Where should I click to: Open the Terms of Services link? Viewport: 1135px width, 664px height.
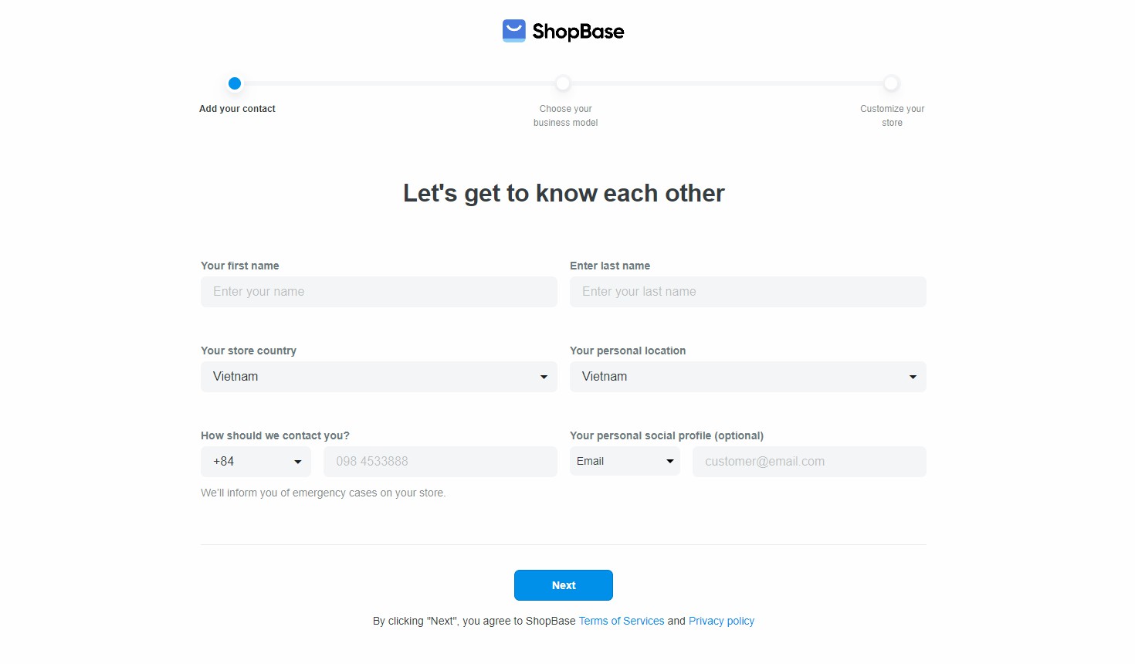(622, 621)
